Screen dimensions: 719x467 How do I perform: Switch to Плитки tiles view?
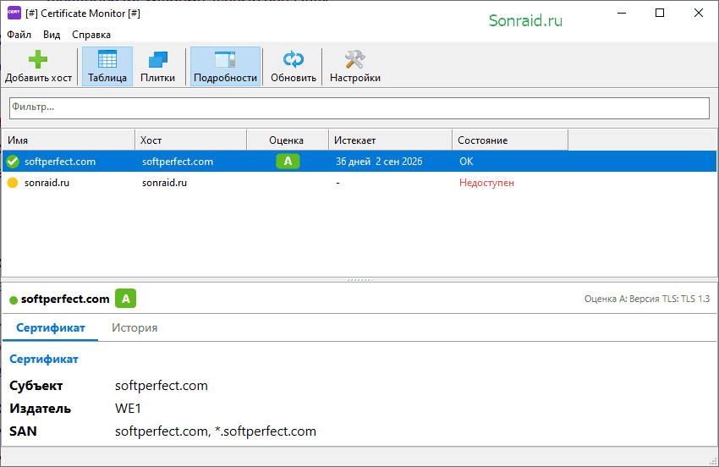157,66
